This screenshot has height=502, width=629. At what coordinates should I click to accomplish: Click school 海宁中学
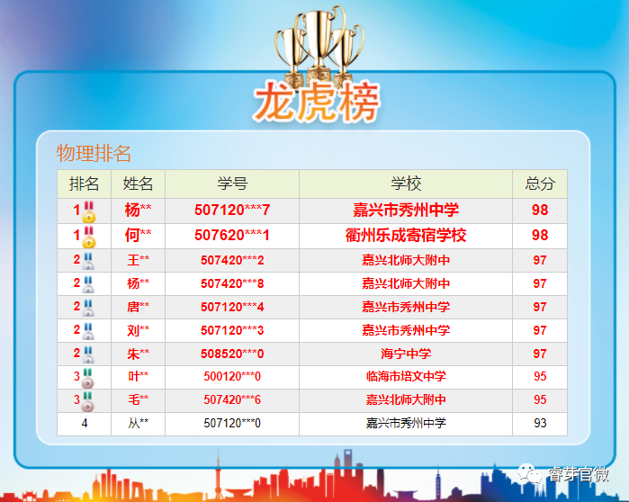[406, 354]
